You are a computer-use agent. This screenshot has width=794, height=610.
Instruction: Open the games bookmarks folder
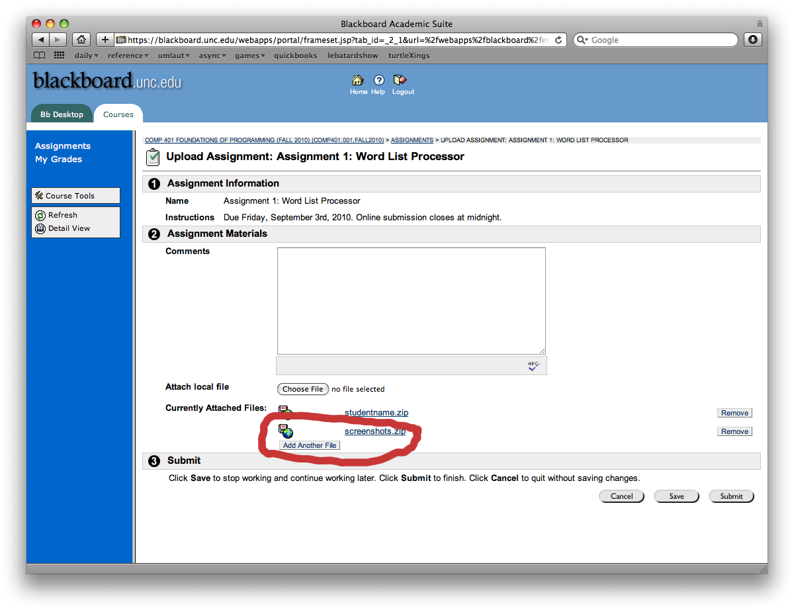250,56
